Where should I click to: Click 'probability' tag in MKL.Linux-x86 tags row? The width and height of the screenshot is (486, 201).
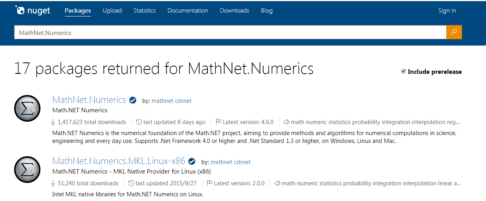click(x=358, y=183)
